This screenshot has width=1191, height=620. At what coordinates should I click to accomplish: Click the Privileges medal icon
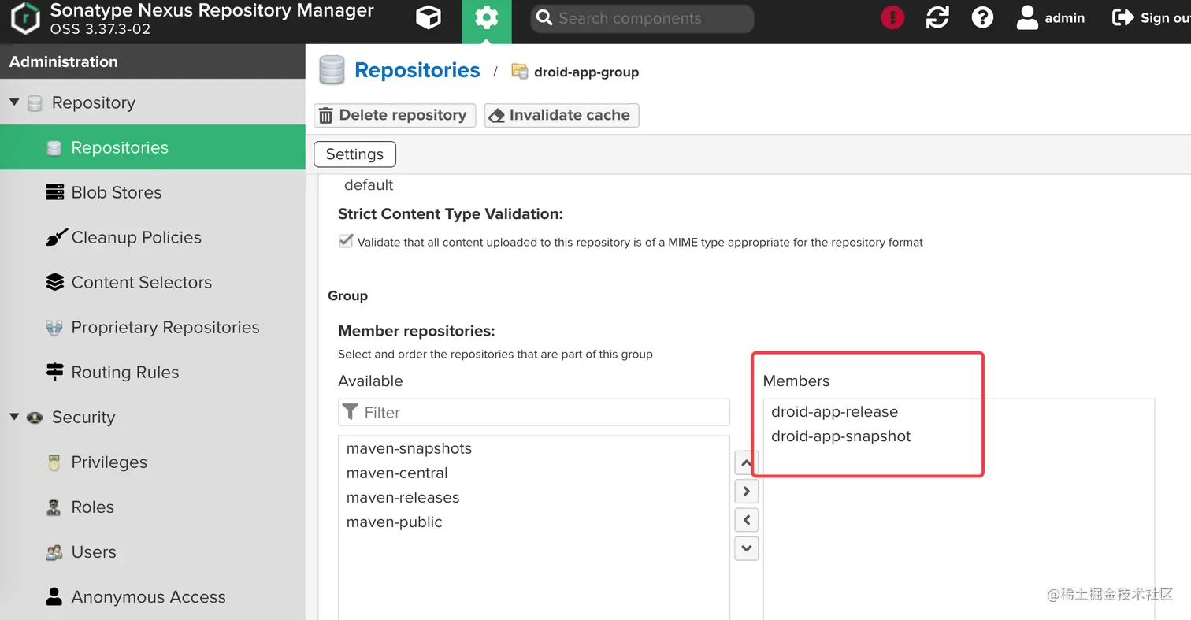(54, 462)
